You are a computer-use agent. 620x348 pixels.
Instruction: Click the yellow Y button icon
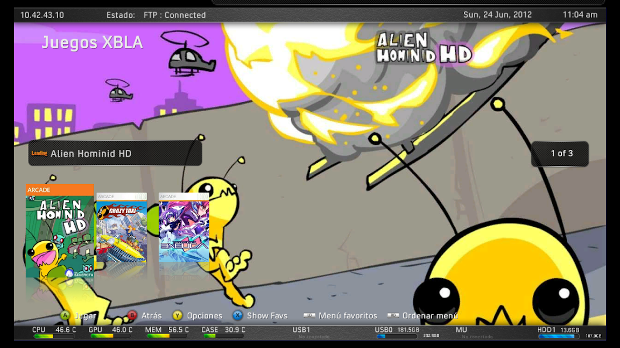pos(178,316)
